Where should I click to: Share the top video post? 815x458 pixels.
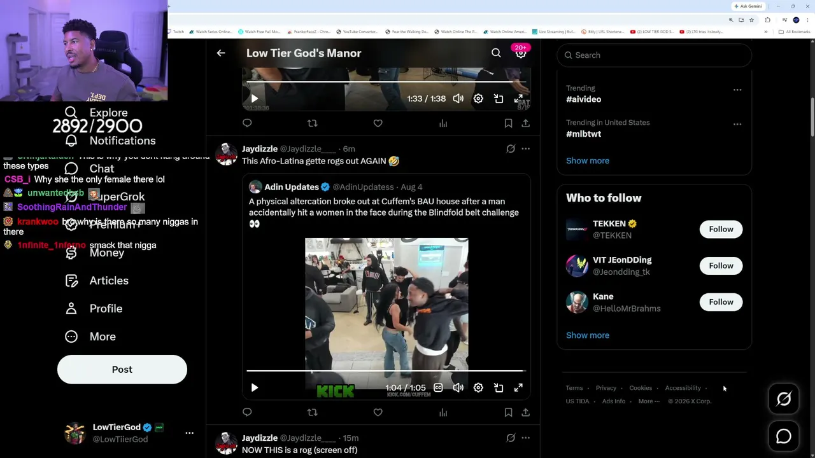click(x=525, y=123)
